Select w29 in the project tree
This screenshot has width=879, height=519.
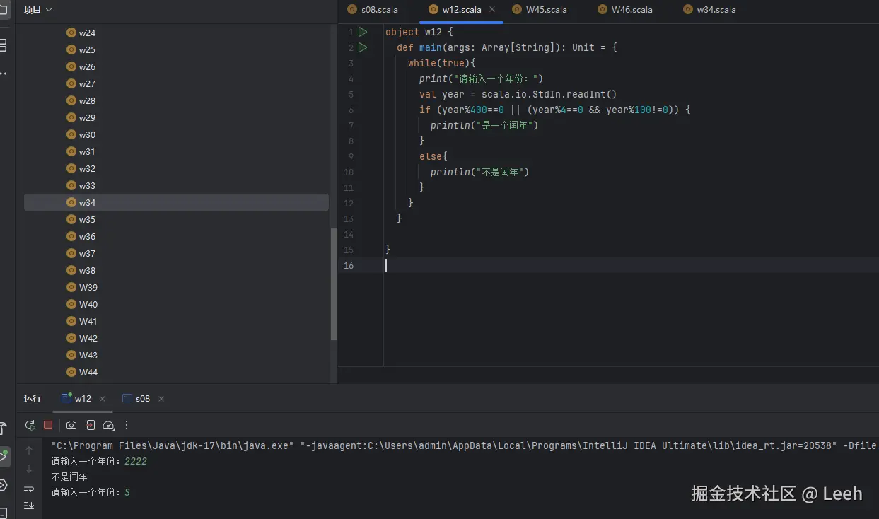[x=176, y=118]
